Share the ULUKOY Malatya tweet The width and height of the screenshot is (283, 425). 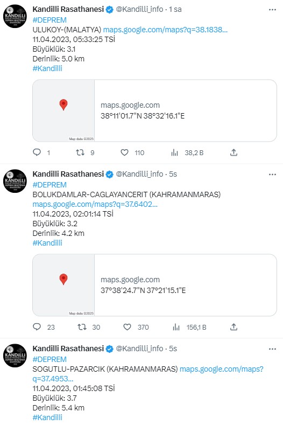(x=234, y=152)
